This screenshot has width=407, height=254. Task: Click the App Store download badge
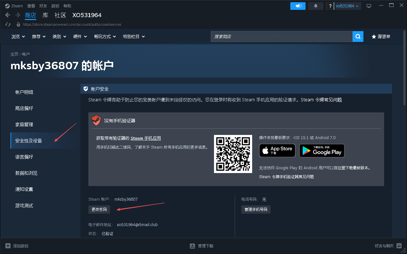coord(277,150)
